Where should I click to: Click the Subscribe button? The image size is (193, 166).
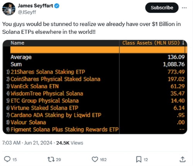162,8
